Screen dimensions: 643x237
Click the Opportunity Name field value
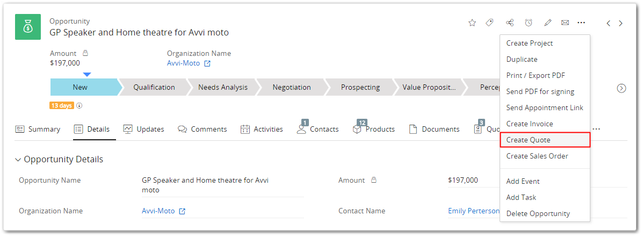[205, 185]
